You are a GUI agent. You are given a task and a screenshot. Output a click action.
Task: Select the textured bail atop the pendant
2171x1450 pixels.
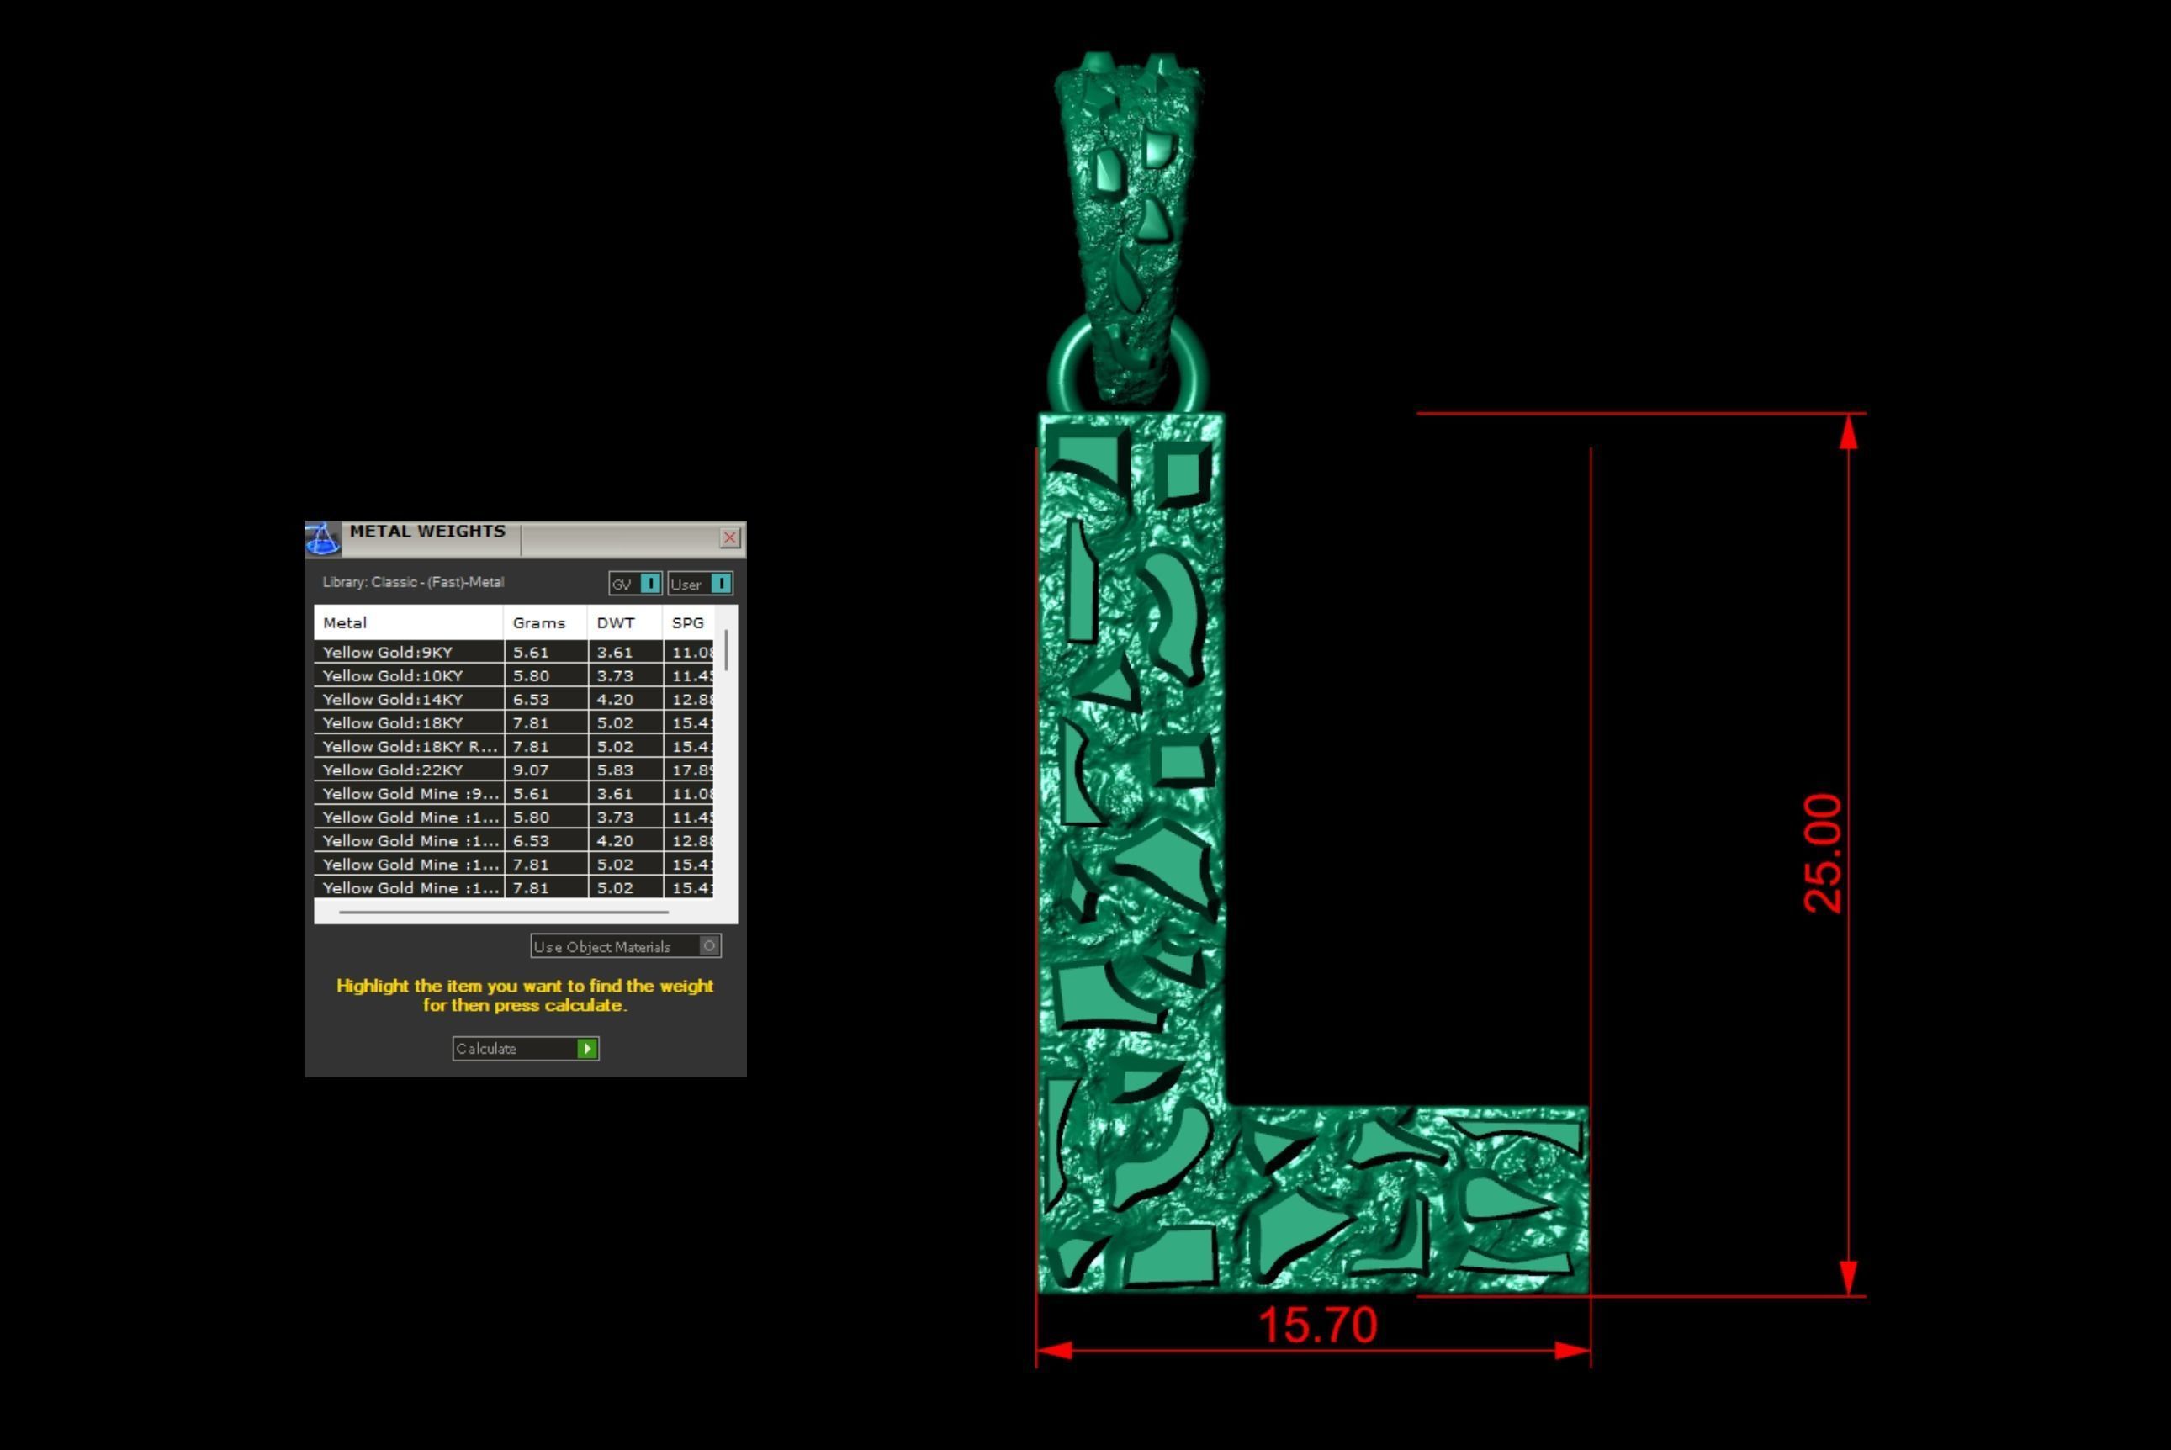[x=1128, y=226]
